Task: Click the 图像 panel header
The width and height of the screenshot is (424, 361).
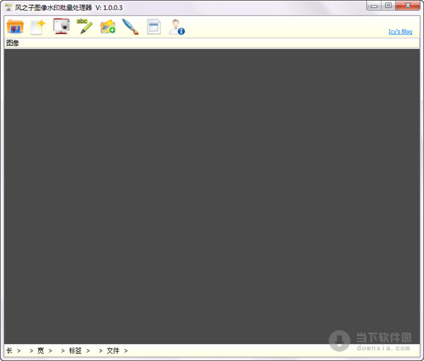Action: [x=212, y=43]
